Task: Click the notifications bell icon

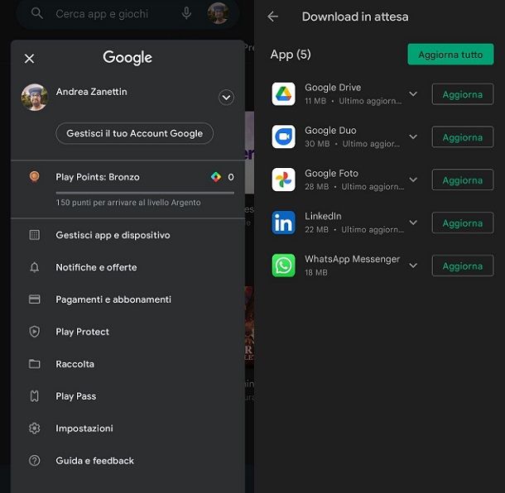Action: click(35, 267)
